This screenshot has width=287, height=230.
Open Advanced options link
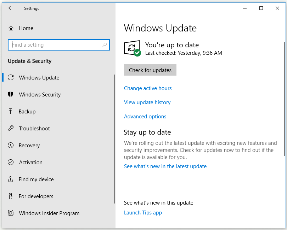point(145,117)
